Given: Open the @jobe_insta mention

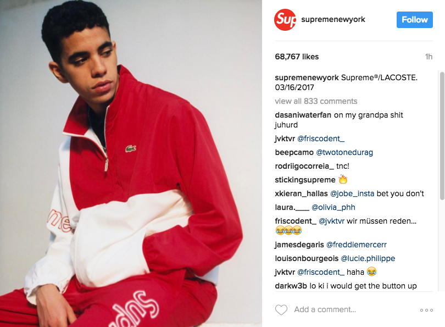Looking at the screenshot, I should [x=352, y=193].
